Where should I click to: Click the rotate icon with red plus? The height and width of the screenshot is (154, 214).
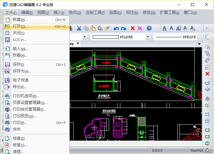click(x=207, y=83)
